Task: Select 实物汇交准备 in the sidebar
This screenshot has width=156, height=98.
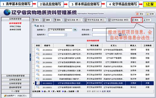Action: [x=15, y=26]
